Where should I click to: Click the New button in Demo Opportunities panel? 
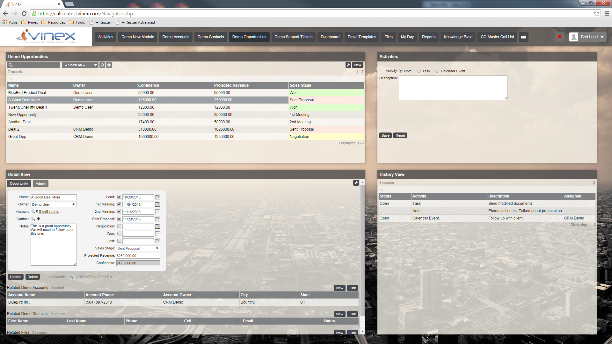coord(358,65)
